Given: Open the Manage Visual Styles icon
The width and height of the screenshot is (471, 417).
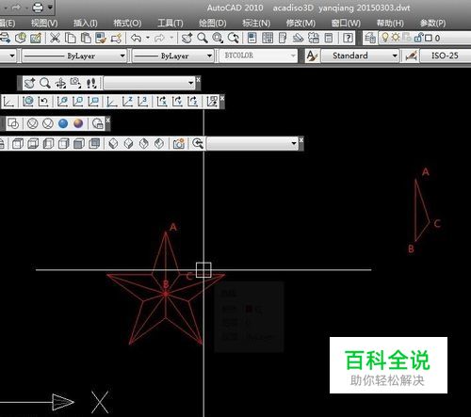Looking at the screenshot, I should click(98, 123).
